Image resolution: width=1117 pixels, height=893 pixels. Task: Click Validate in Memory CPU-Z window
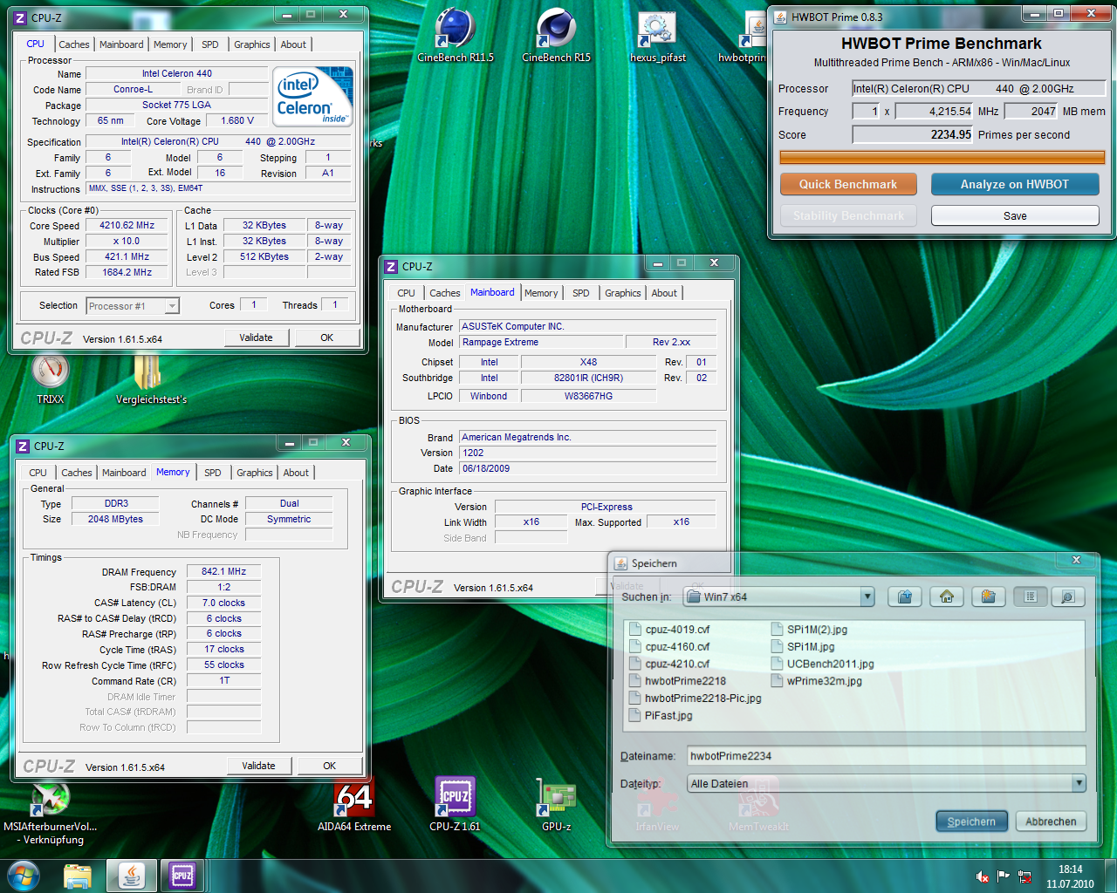pos(258,766)
